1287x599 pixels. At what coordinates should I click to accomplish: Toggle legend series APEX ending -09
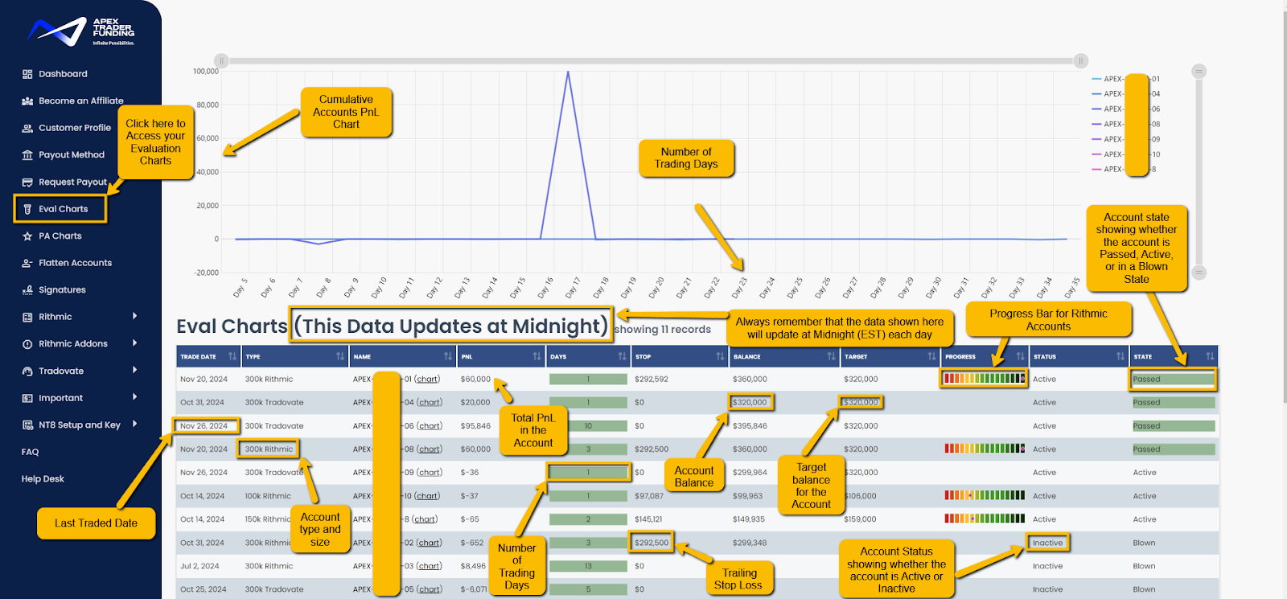click(1125, 139)
